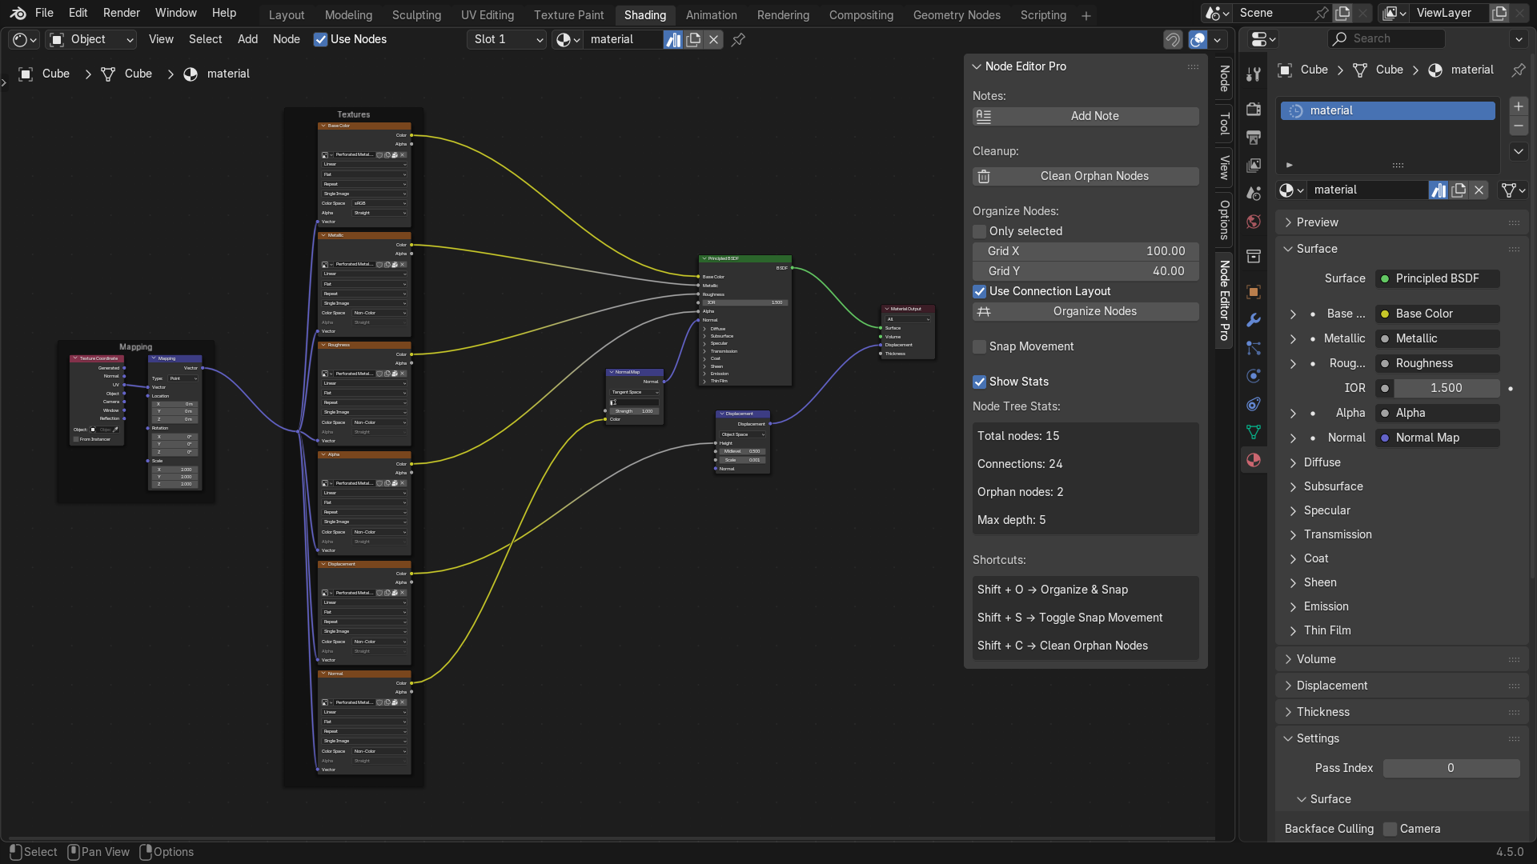Open the Output properties tab
Screen dimensions: 1537x864
coord(1254,138)
